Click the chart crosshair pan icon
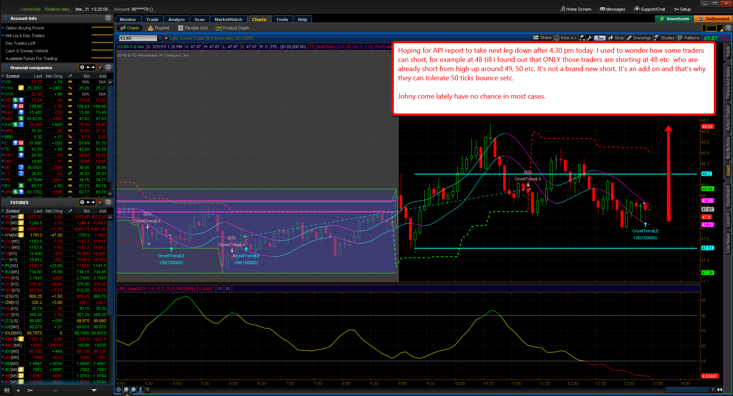Image resolution: width=733 pixels, height=396 pixels. click(119, 390)
